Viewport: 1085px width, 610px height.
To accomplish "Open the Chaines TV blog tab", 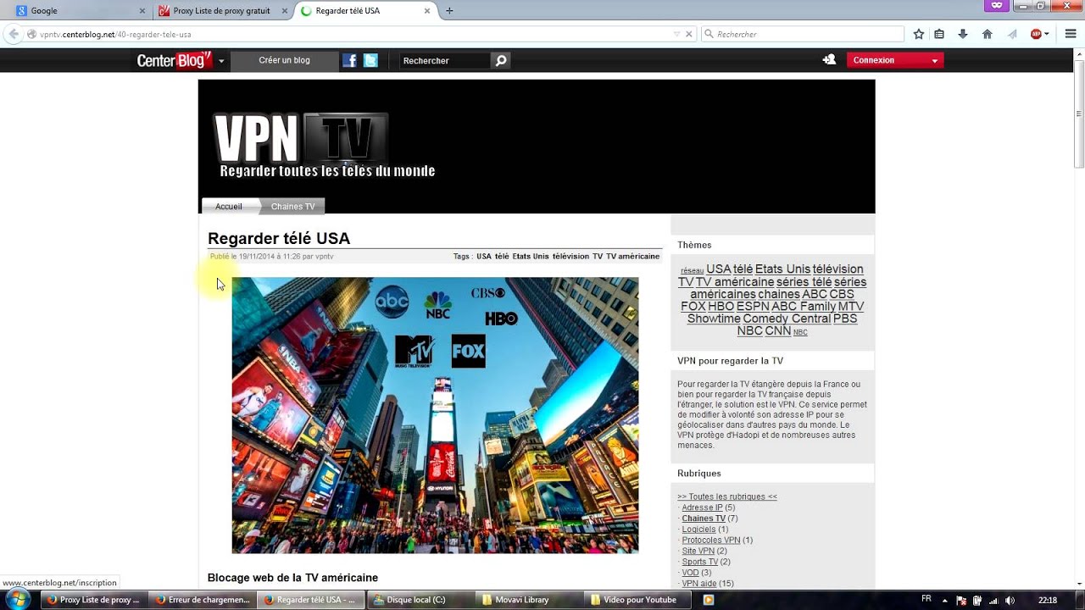I will click(292, 207).
